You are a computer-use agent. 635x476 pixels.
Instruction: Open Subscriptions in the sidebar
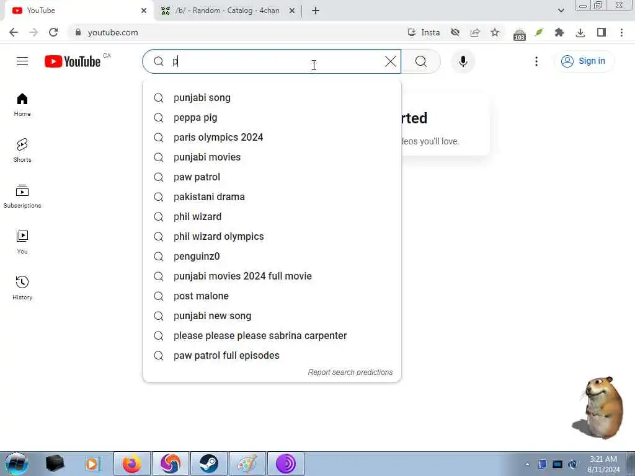(22, 196)
